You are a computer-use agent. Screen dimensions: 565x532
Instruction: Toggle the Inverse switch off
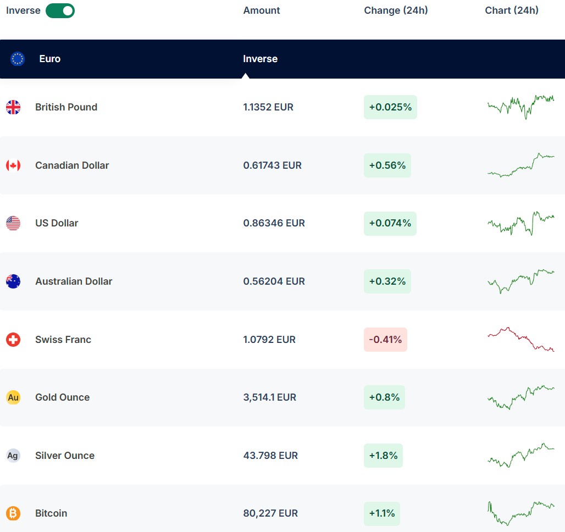coord(60,10)
